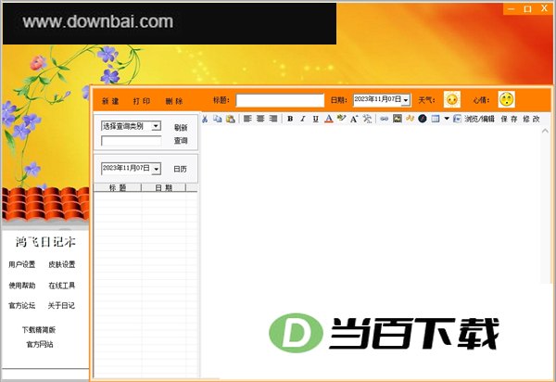Click 保存 to save the diary
The image size is (556, 382).
(509, 119)
